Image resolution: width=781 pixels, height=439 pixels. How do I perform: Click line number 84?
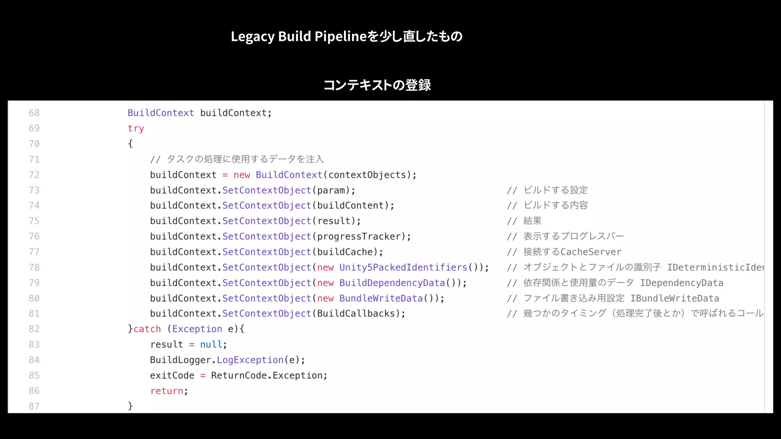[34, 360]
